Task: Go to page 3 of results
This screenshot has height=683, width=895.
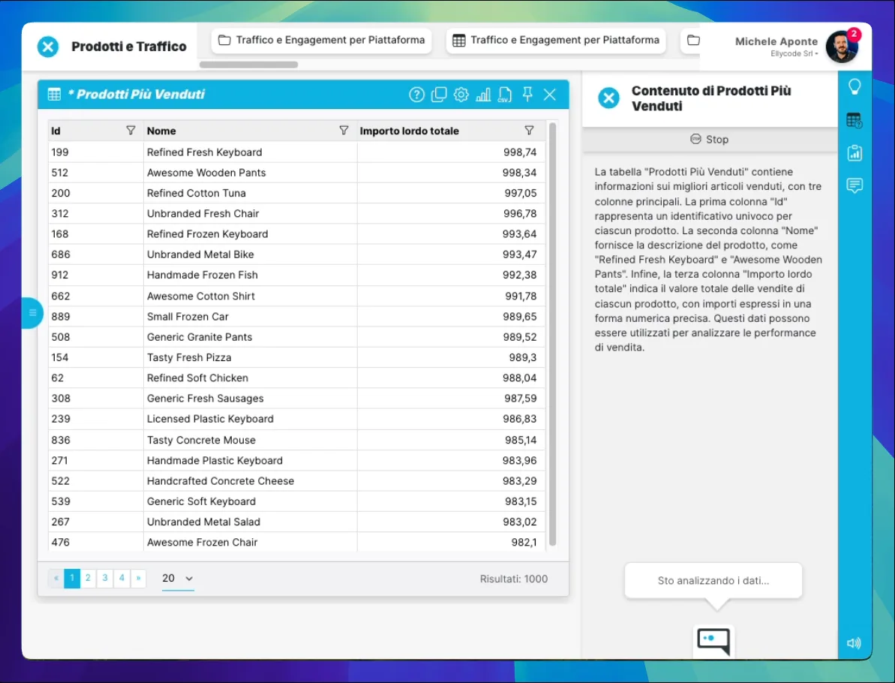Action: pos(105,578)
